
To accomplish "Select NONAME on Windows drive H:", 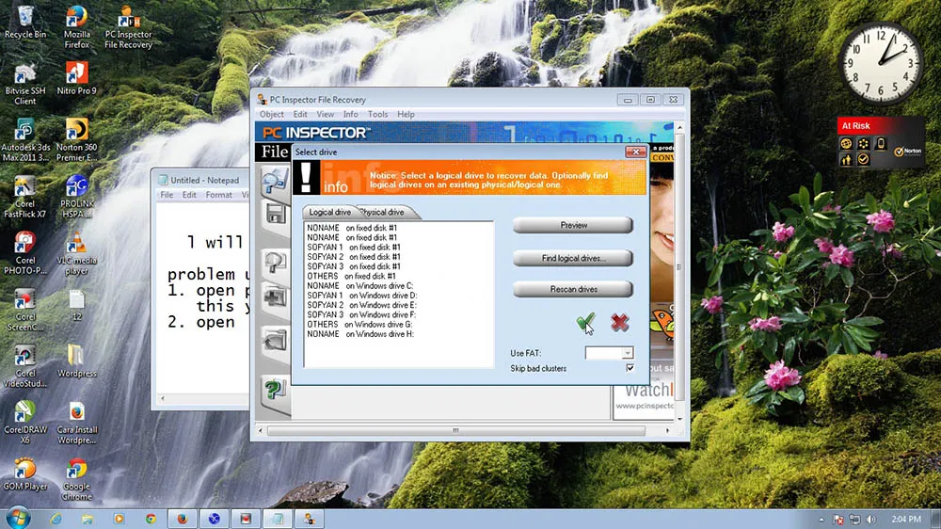I will click(360, 334).
